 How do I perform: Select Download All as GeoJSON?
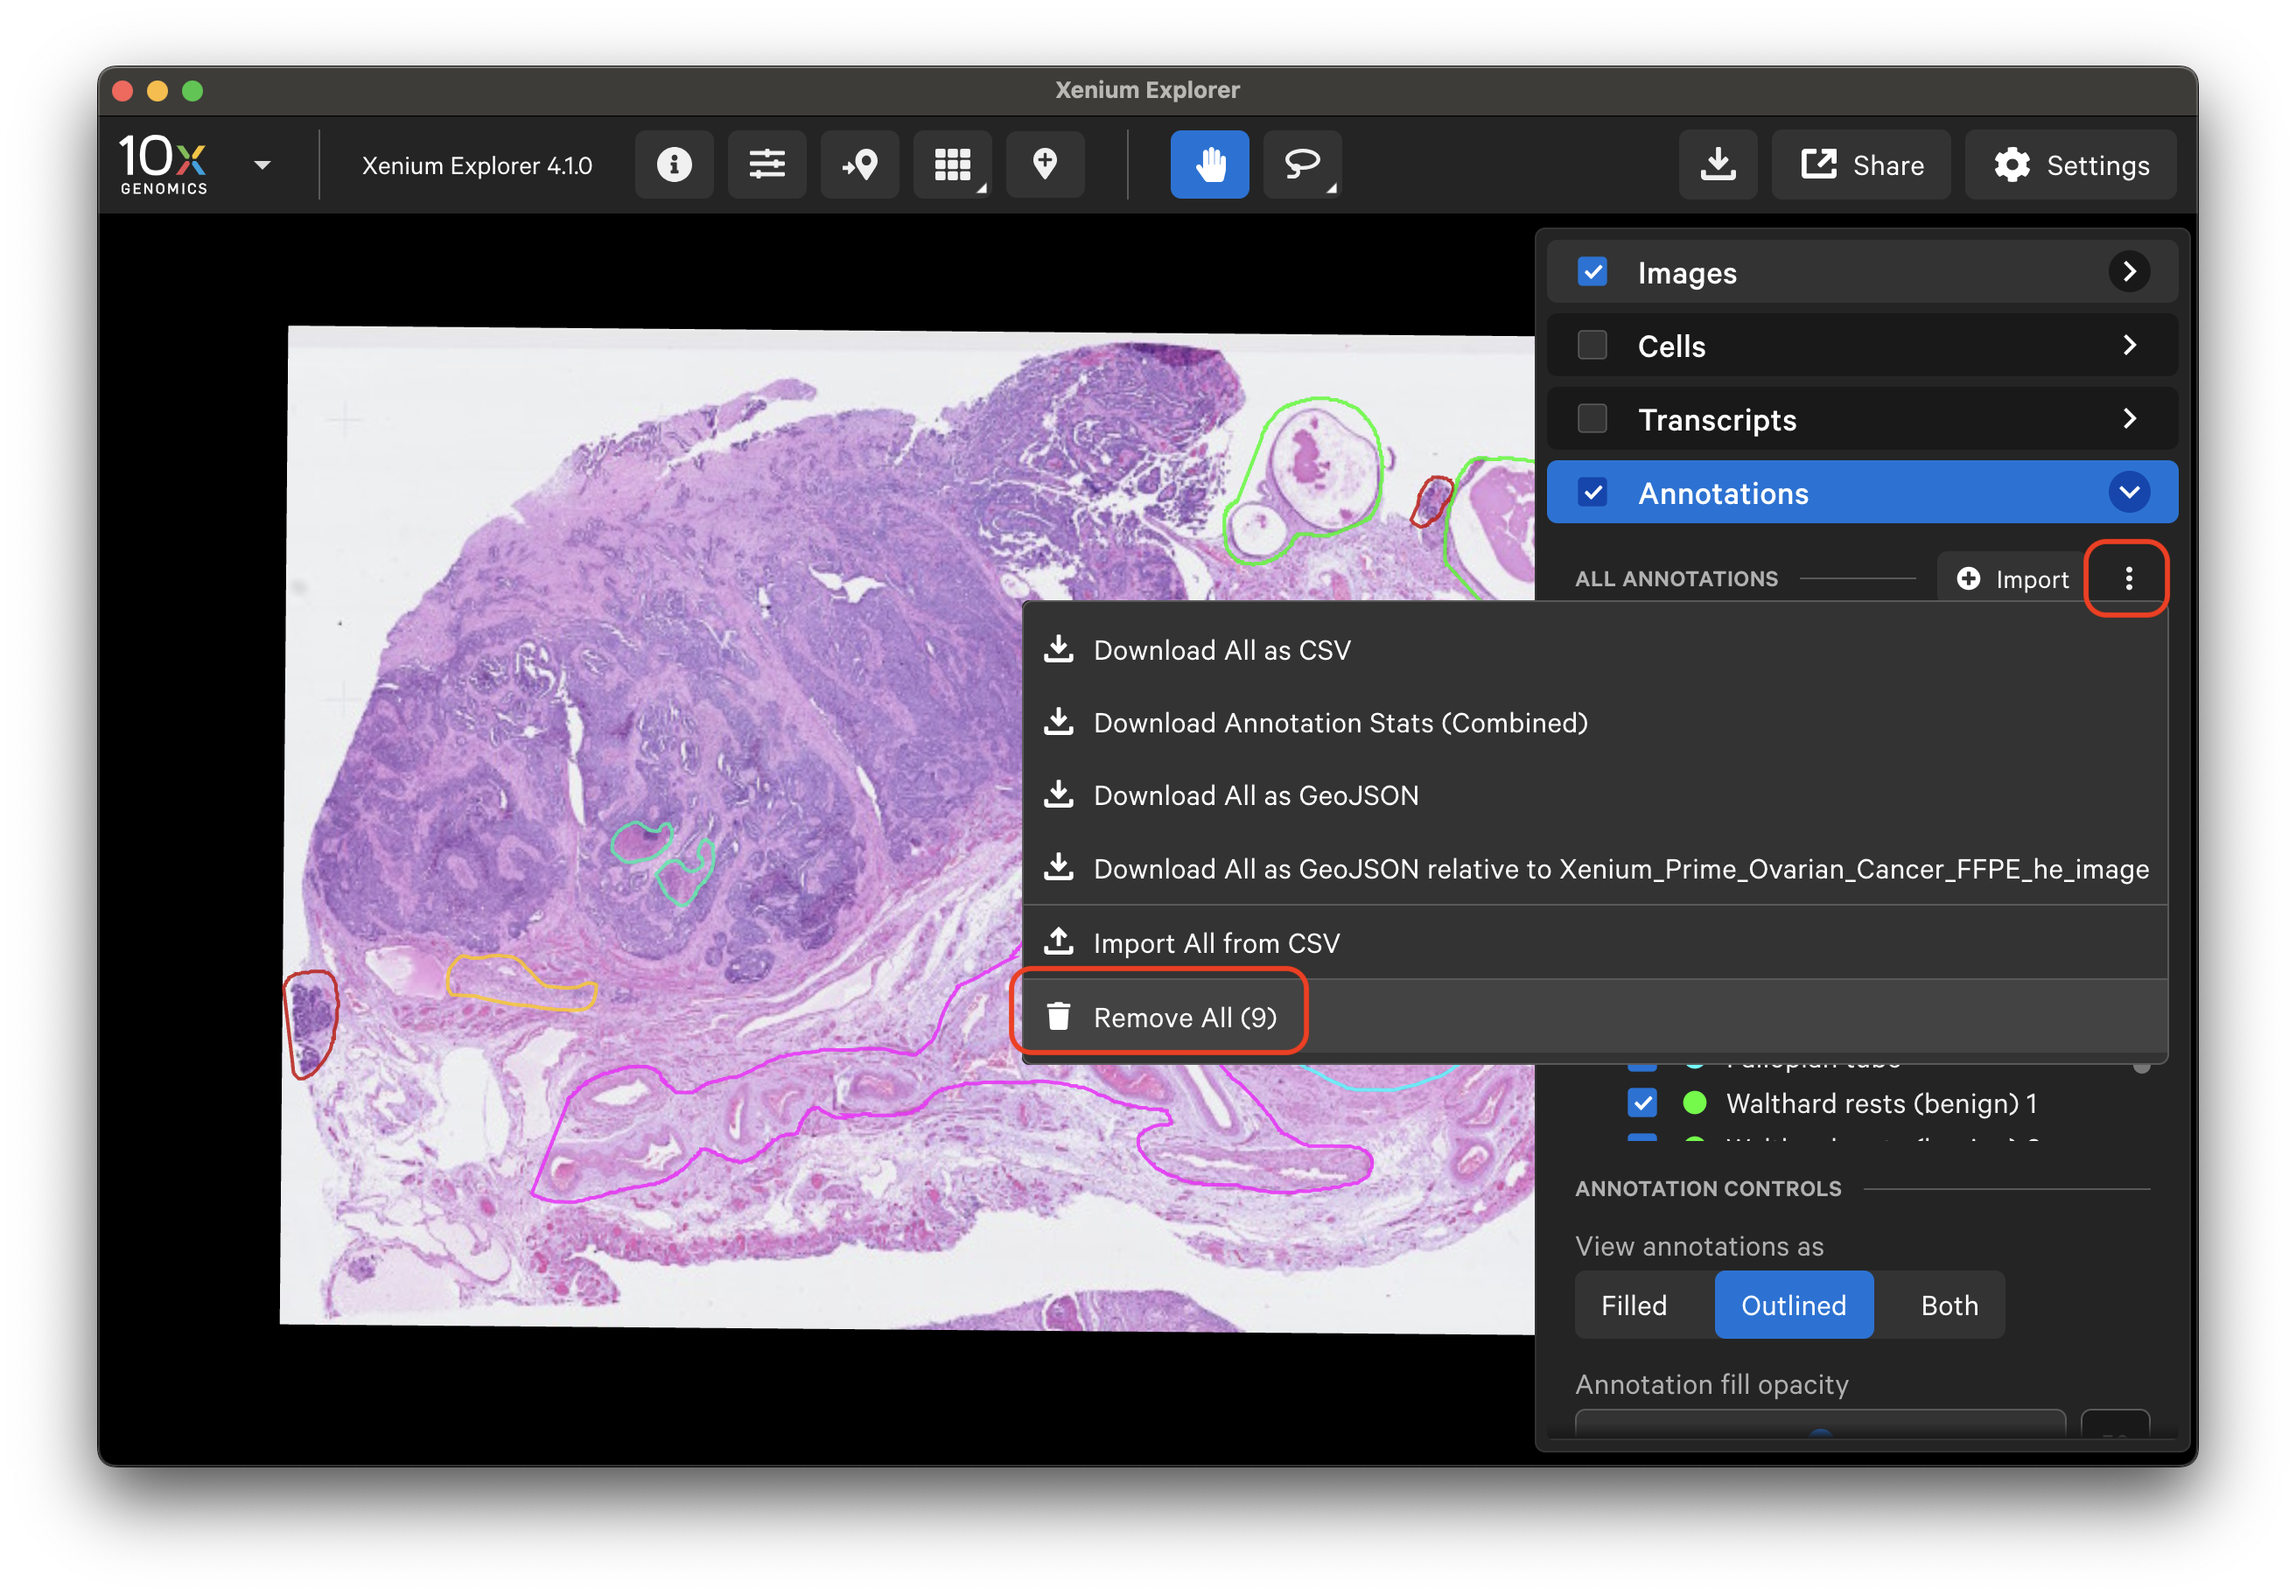(x=1255, y=795)
